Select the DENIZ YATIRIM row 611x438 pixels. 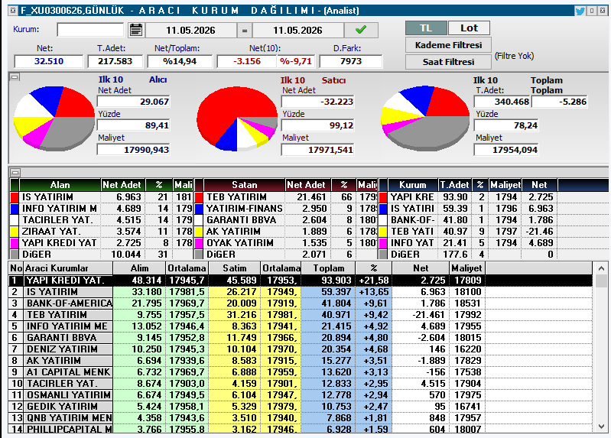[300, 349]
